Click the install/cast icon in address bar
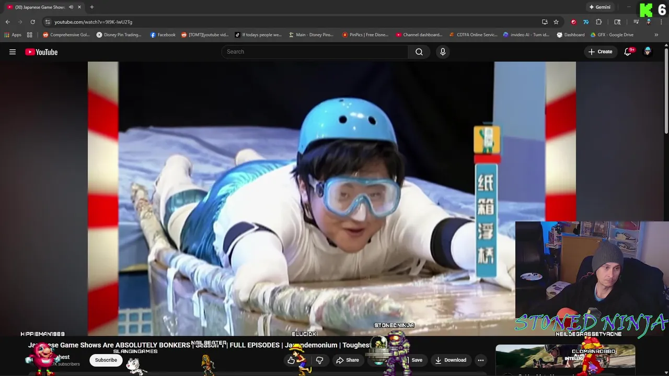Viewport: 669px width, 376px height. 545,22
